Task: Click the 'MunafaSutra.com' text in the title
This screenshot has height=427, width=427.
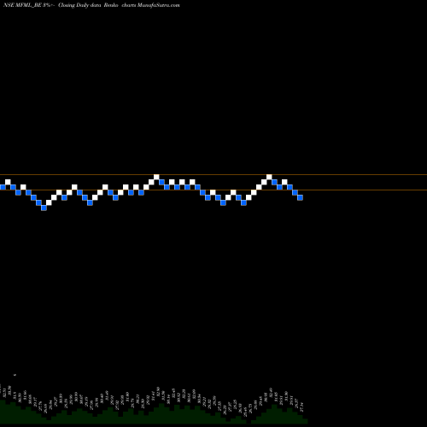Action: point(158,5)
